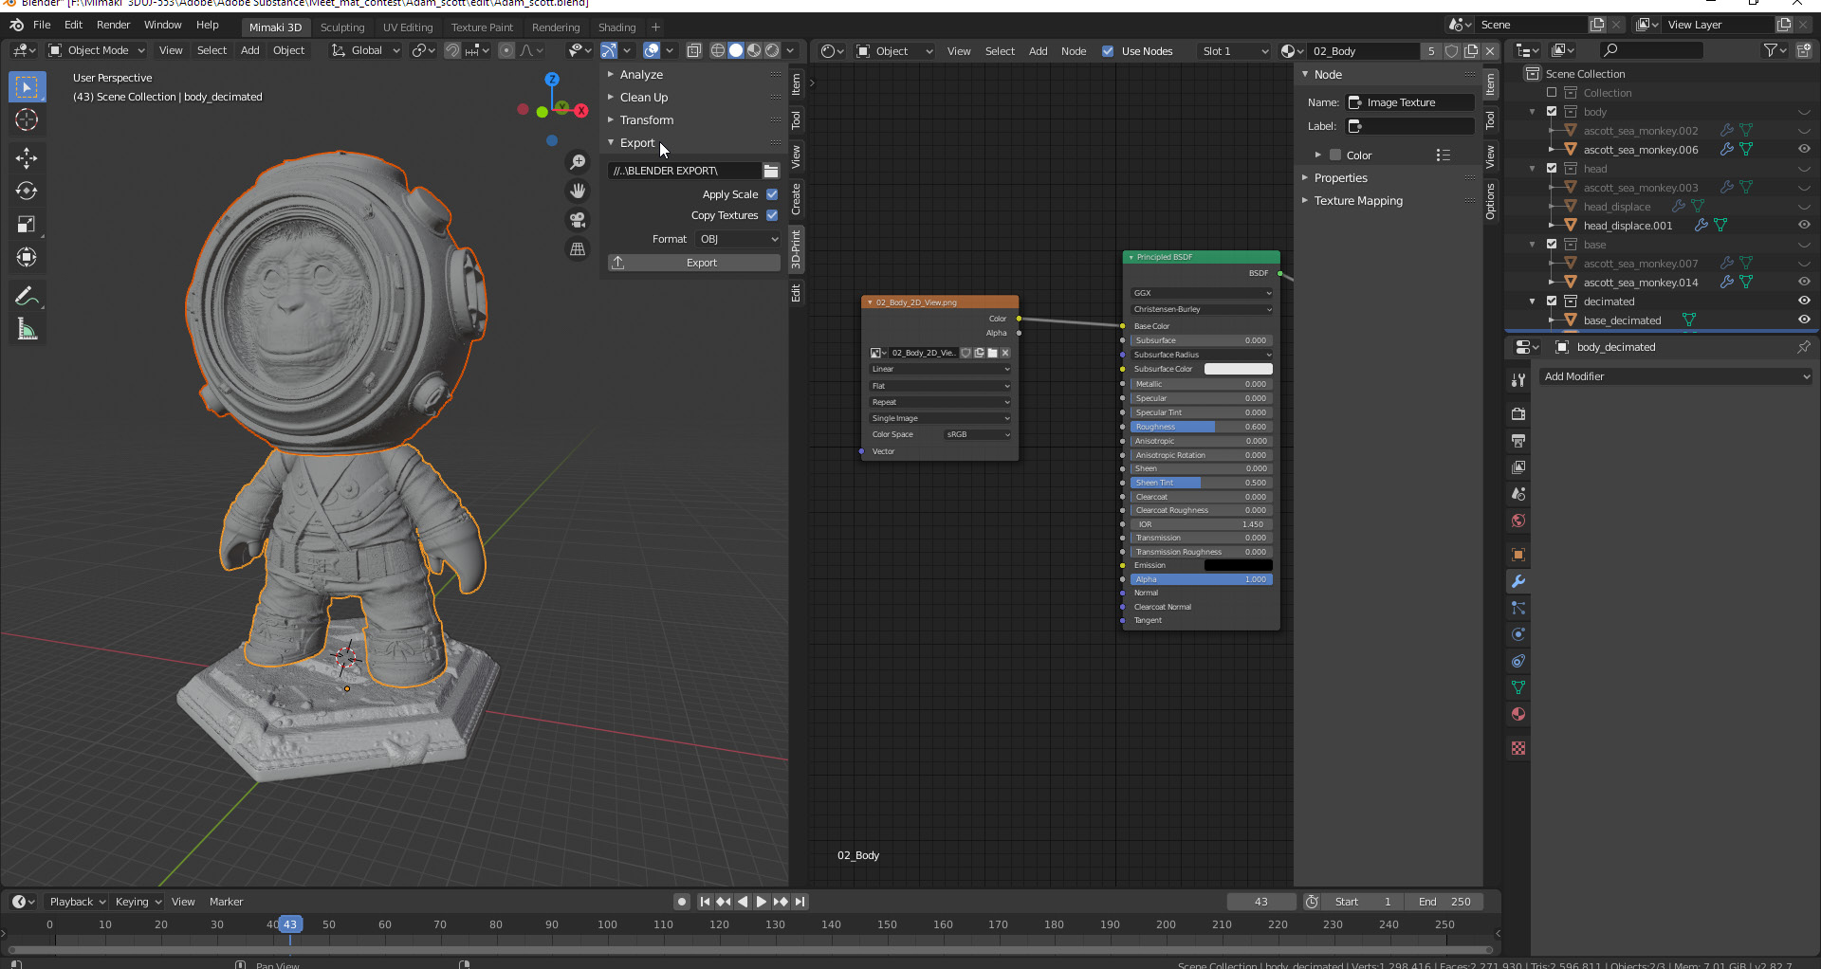1821x969 pixels.
Task: Browse for export folder path
Action: pos(771,171)
